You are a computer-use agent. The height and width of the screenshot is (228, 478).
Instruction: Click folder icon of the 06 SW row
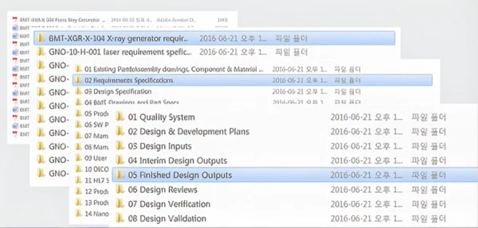[79, 125]
